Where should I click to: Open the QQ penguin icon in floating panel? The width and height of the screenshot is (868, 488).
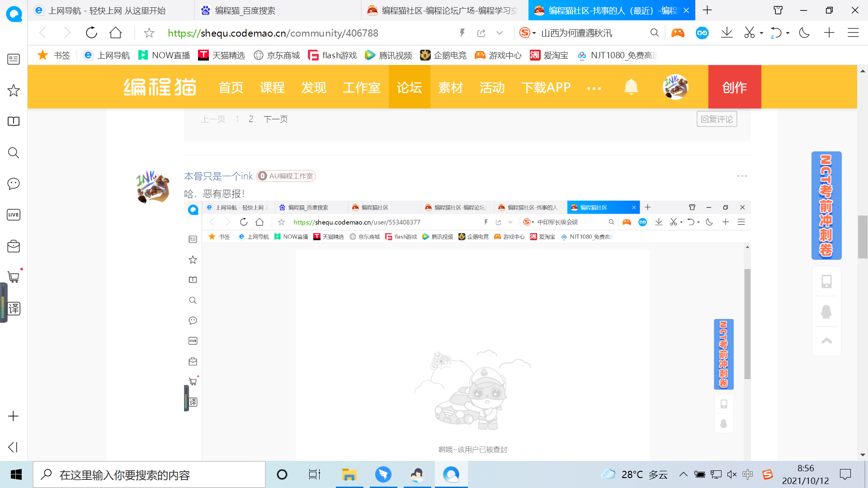click(826, 311)
